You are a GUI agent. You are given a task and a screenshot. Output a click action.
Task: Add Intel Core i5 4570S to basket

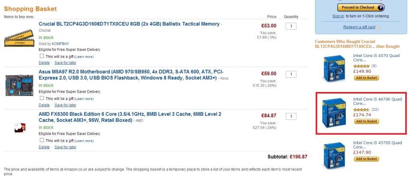[366, 159]
